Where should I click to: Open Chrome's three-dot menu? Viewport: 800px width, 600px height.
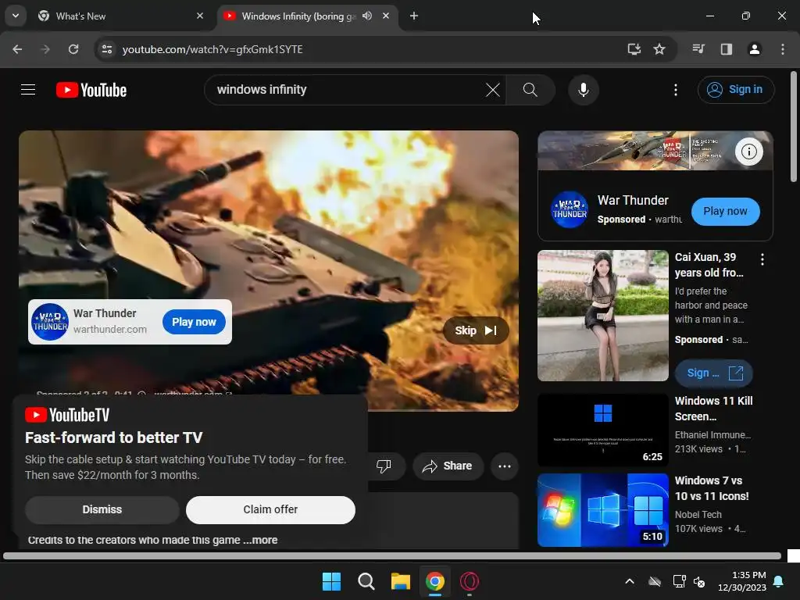tap(783, 49)
